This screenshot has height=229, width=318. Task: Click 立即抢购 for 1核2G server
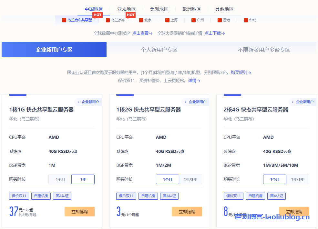[187, 212]
